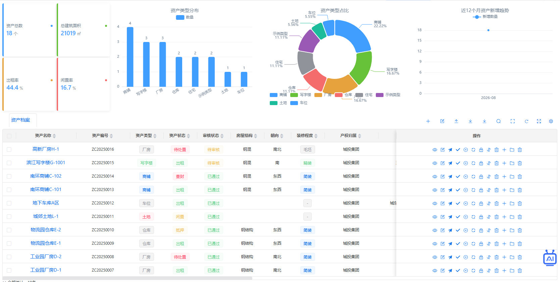This screenshot has width=560, height=282.
Task: Check the row checkbox for 工业园厂房D-2
Action: (9, 257)
